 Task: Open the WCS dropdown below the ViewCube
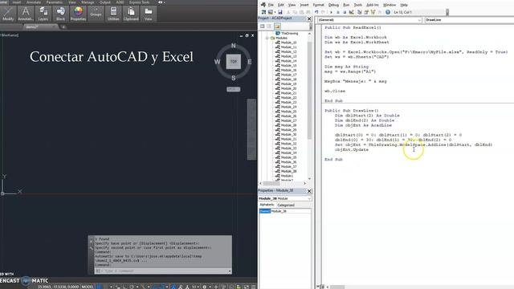pos(234,89)
